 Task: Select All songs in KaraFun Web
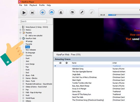point(29,41)
